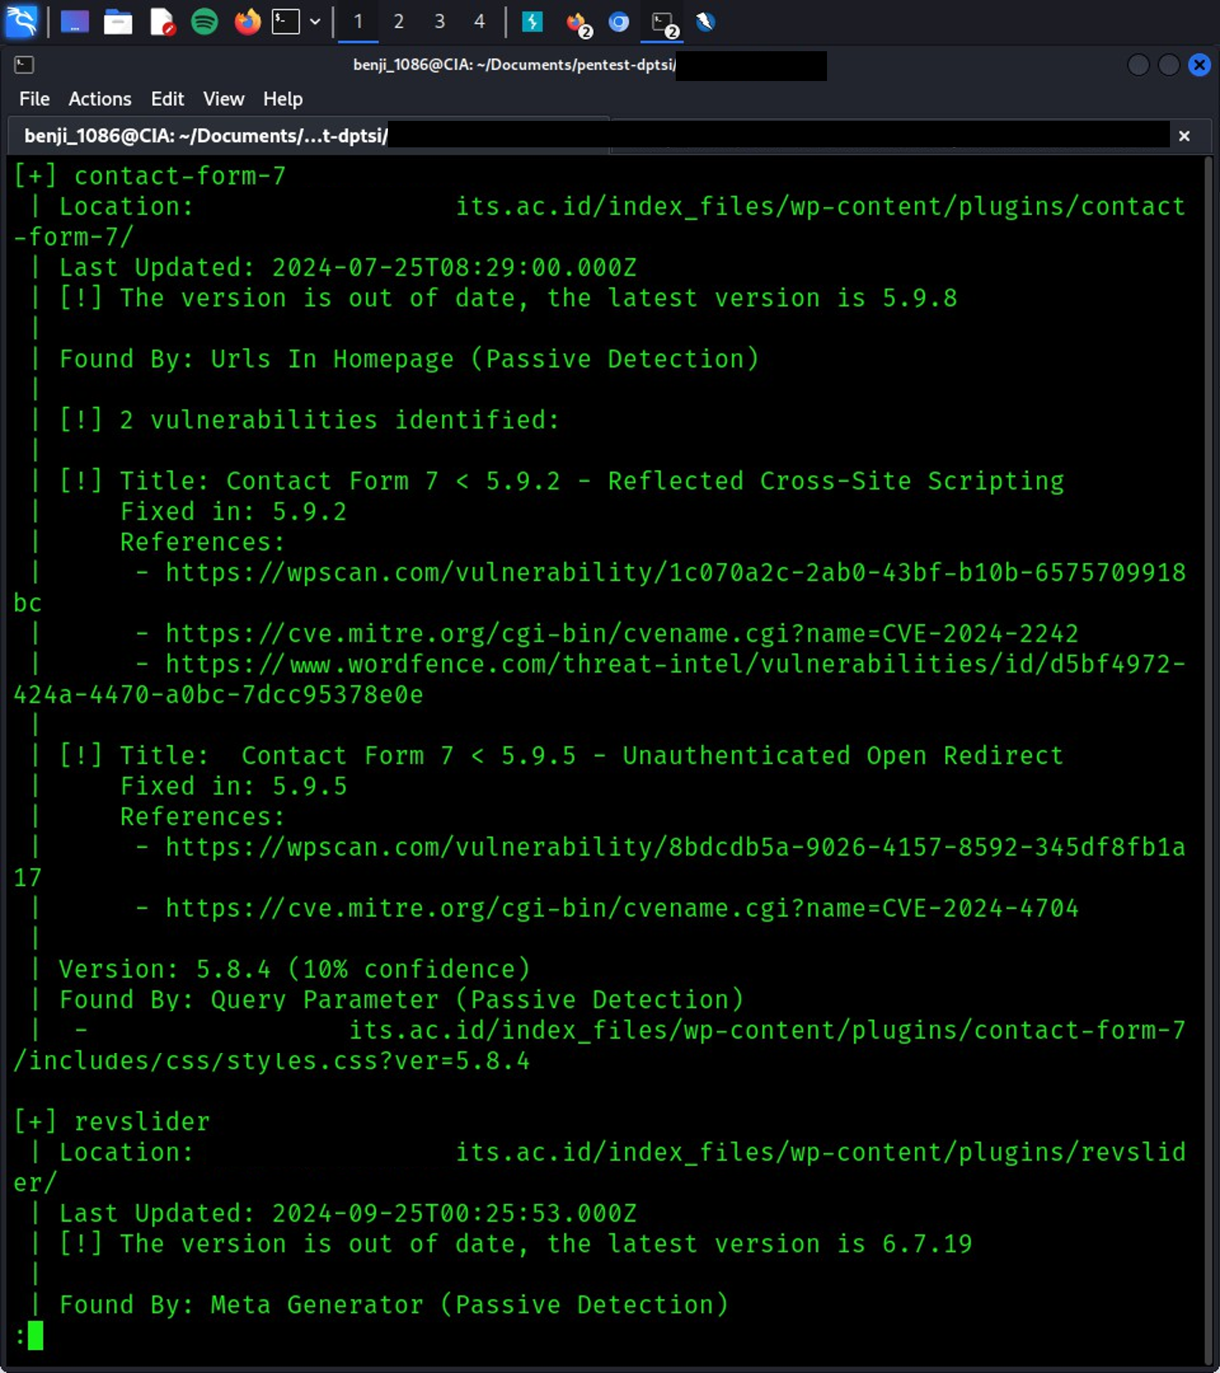
Task: Focus the Chromium window in taskbar
Action: tap(618, 22)
